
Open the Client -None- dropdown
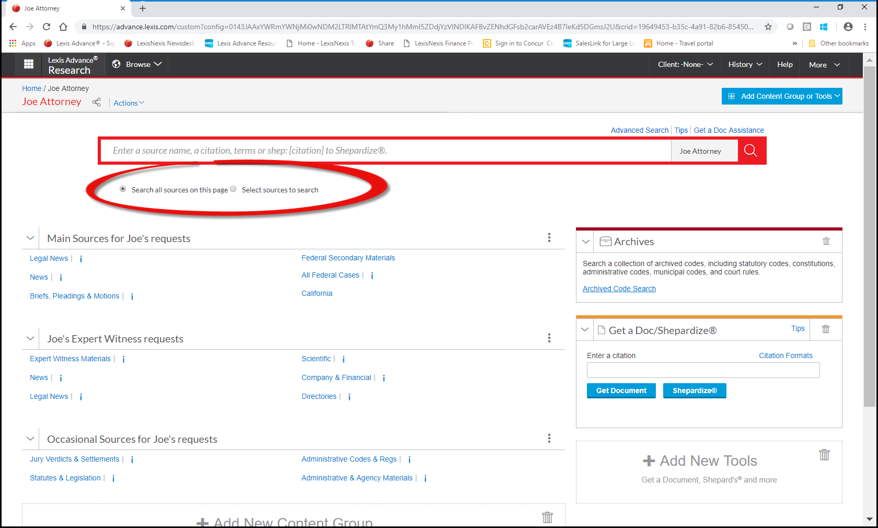pos(685,64)
